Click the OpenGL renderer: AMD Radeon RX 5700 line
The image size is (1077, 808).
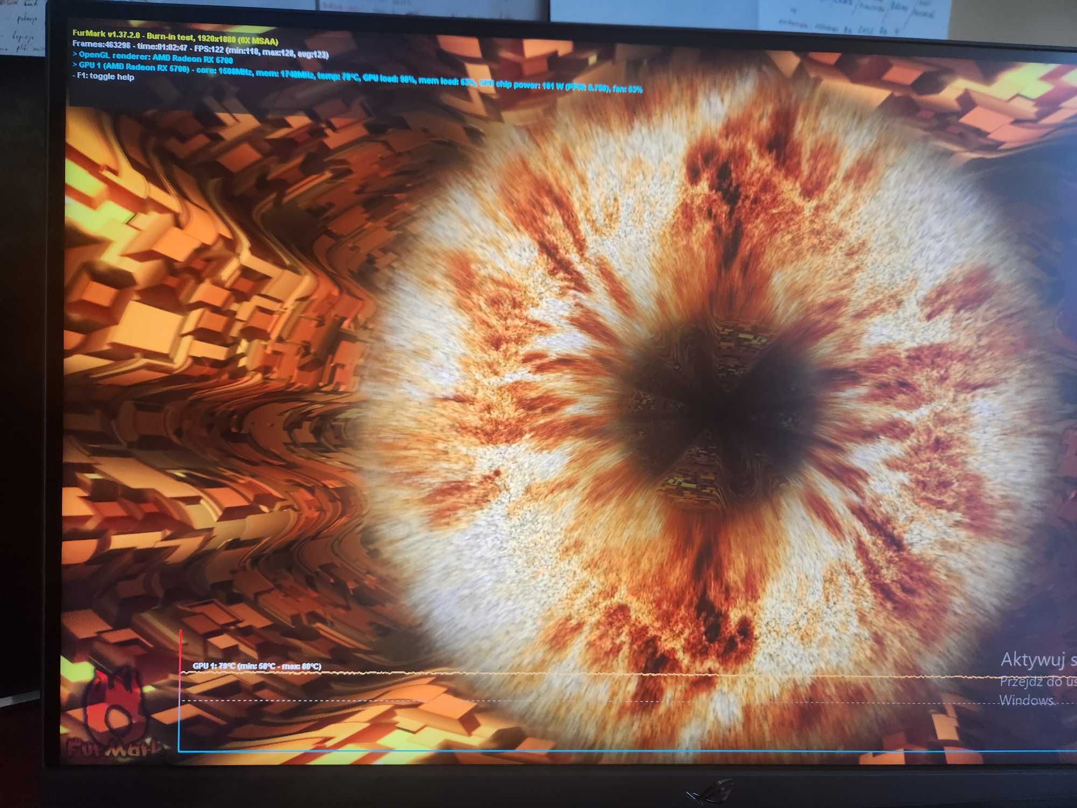tap(152, 58)
